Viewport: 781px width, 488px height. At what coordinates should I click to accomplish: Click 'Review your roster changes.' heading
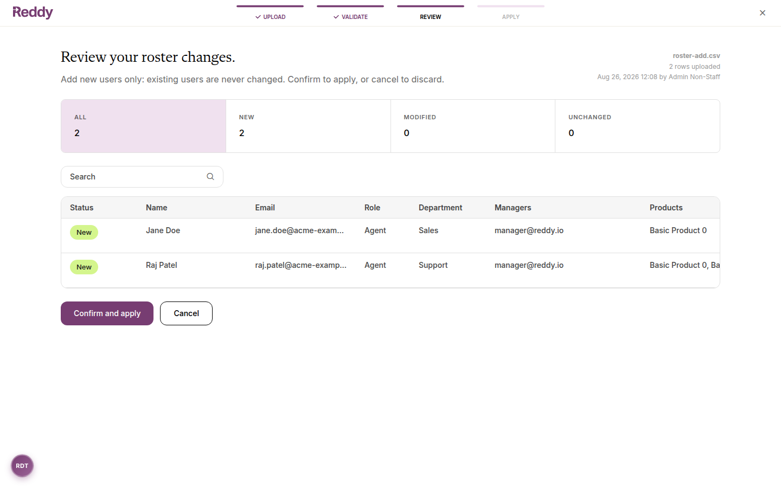[x=148, y=57]
